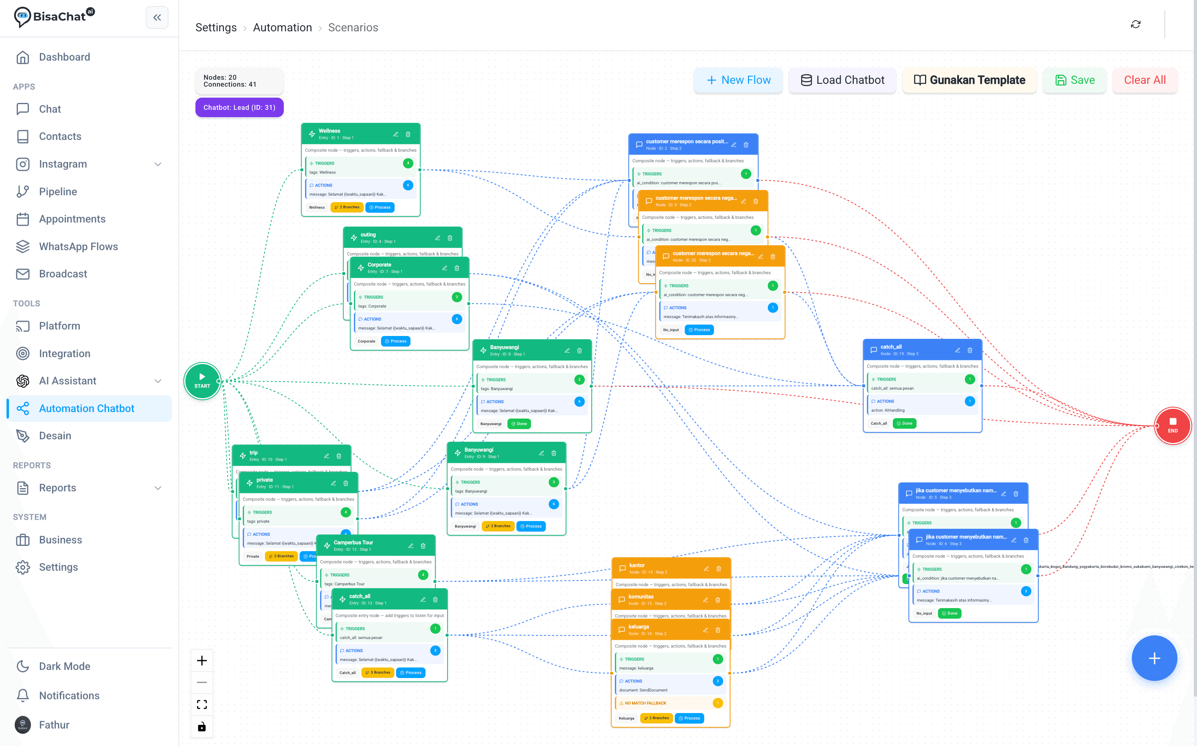Click Process badge on Corporate node
The width and height of the screenshot is (1197, 746).
coord(395,341)
